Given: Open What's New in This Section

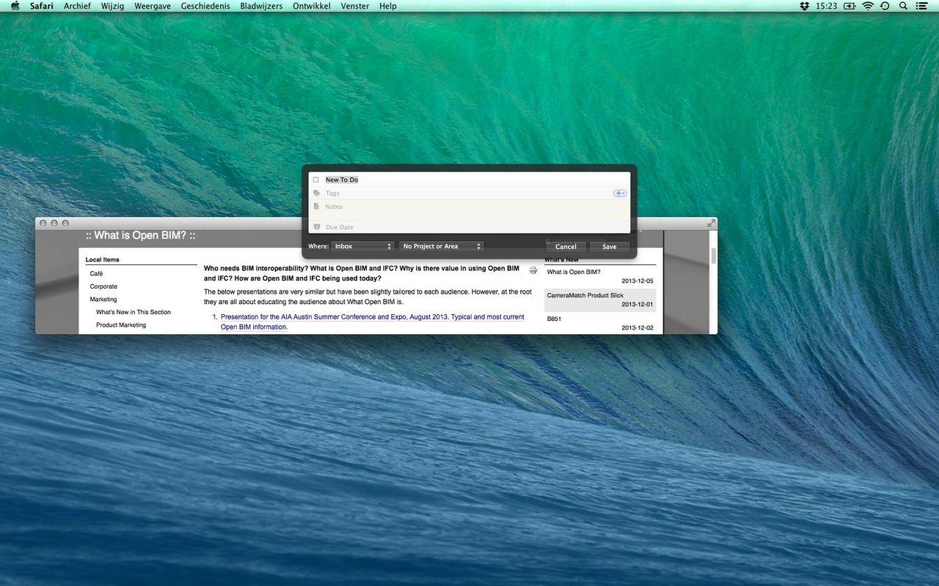Looking at the screenshot, I should pyautogui.click(x=134, y=312).
